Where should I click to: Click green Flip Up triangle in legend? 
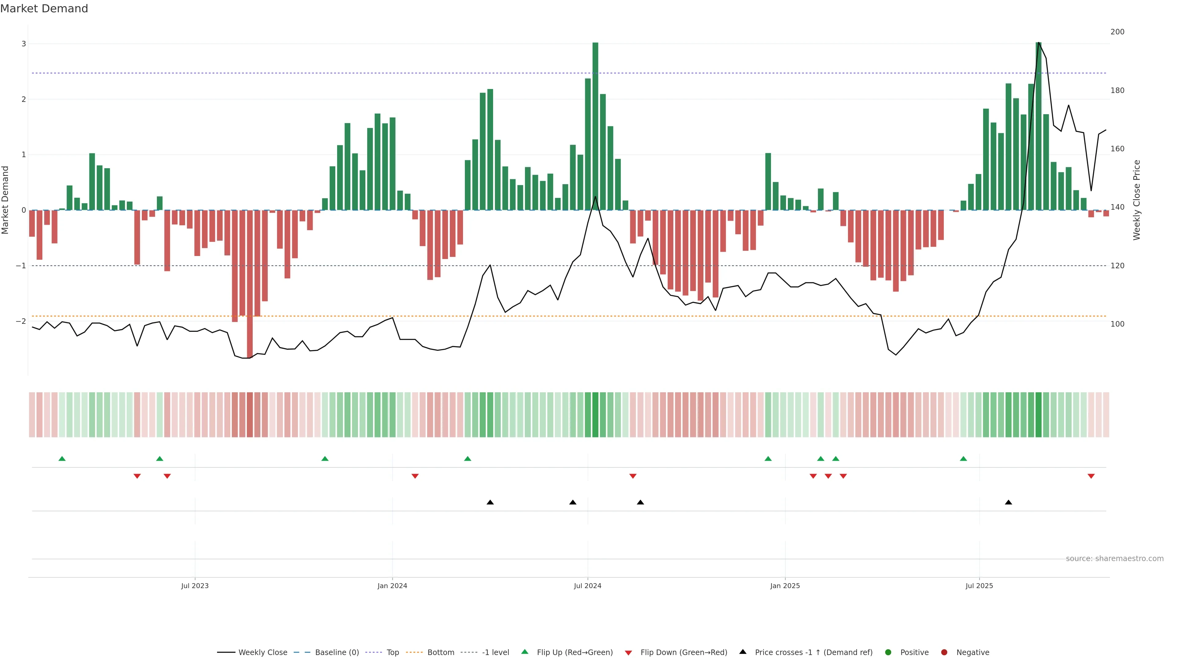pos(525,652)
